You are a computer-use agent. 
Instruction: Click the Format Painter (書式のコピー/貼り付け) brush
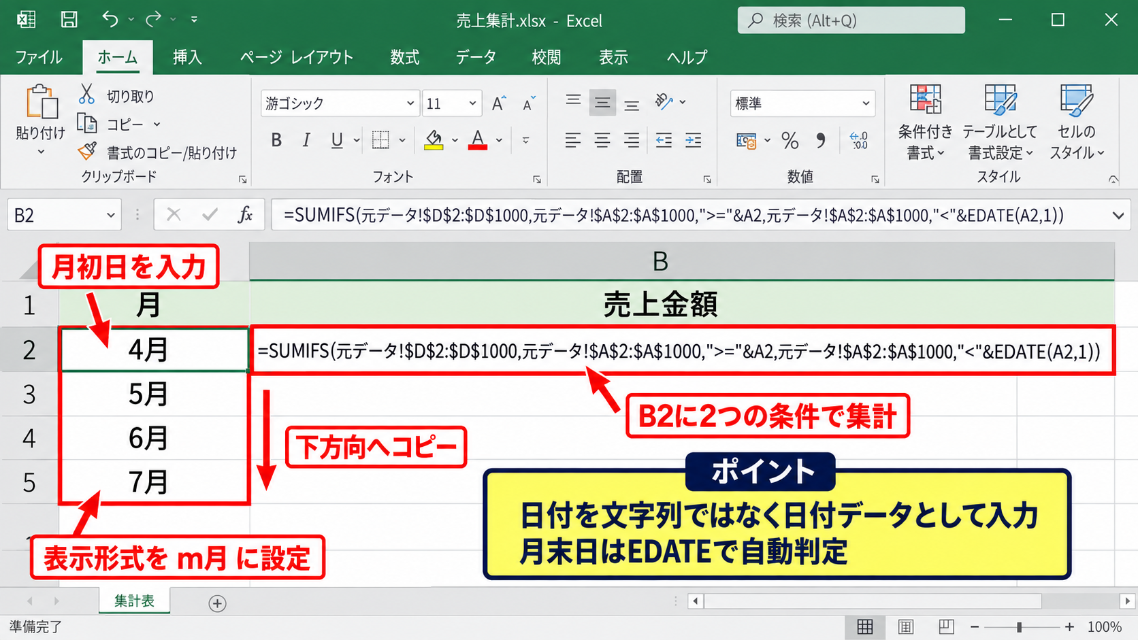(x=87, y=151)
